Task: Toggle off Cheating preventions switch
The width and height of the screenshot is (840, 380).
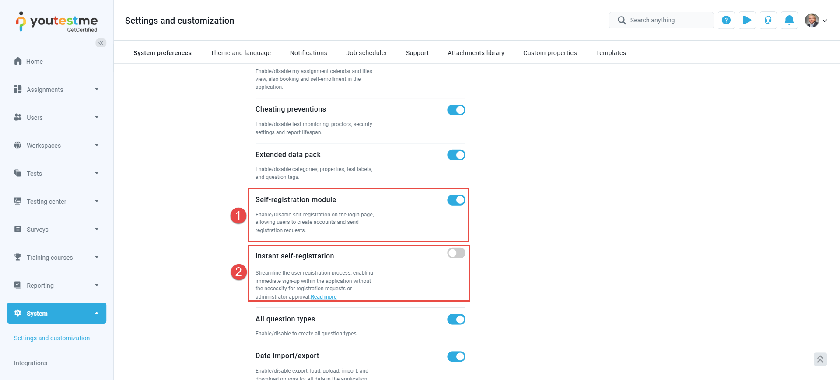Action: [456, 110]
